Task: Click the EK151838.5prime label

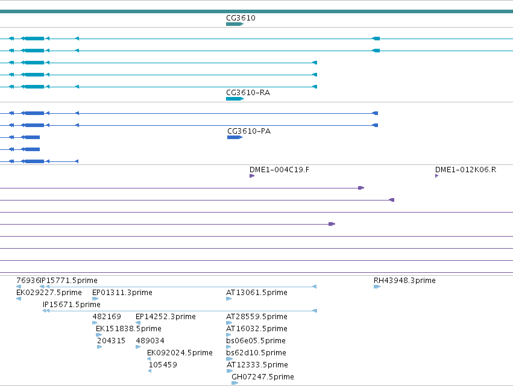Action: (128, 329)
